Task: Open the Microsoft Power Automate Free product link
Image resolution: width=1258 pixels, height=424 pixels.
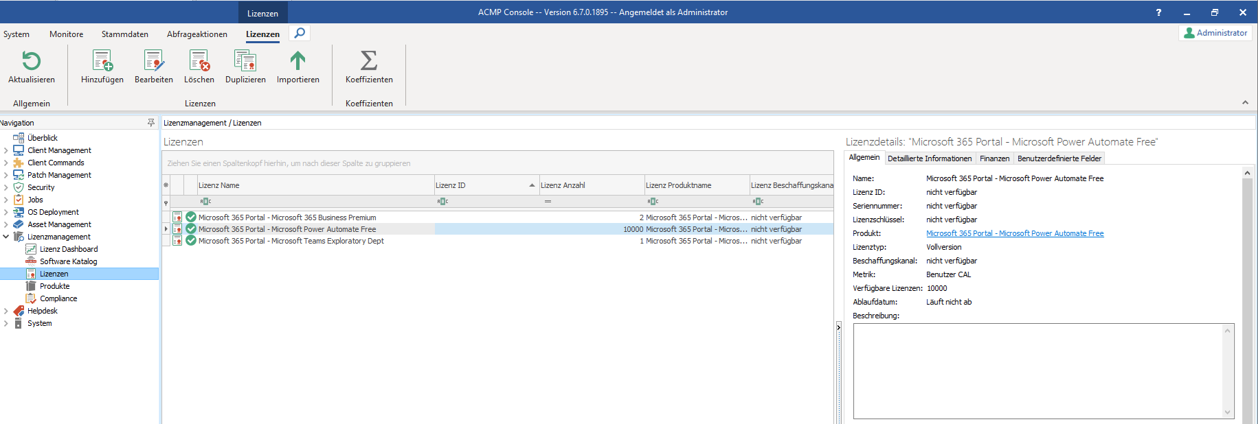Action: tap(1014, 233)
